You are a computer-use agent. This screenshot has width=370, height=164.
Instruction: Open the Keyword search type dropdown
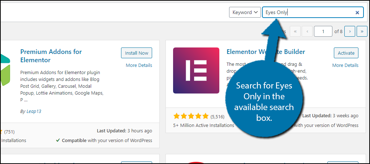(245, 12)
